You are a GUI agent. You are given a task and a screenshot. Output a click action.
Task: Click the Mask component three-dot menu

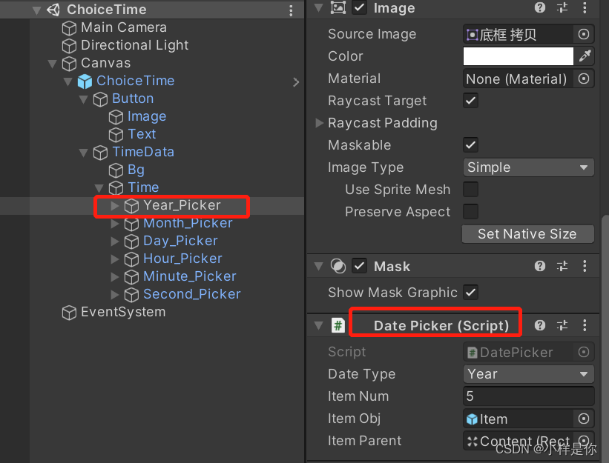tap(585, 265)
